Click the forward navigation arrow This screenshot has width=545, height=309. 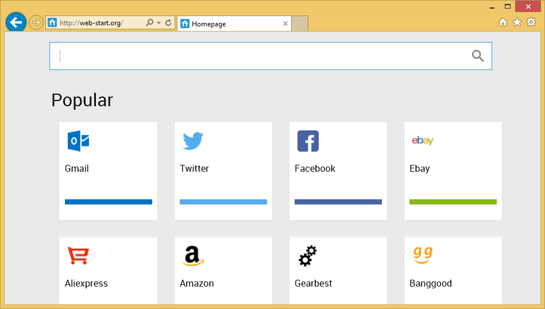point(36,22)
